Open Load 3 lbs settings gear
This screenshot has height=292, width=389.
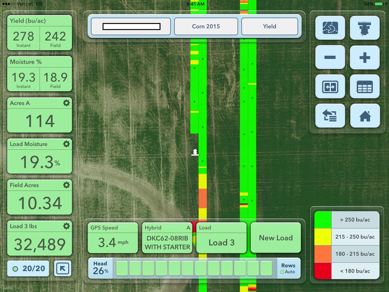tap(66, 226)
